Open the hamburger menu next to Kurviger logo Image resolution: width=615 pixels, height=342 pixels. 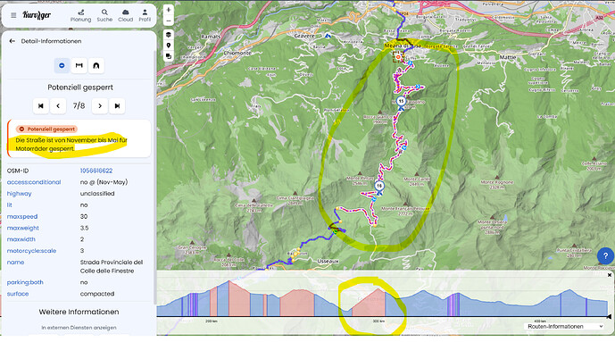13,15
